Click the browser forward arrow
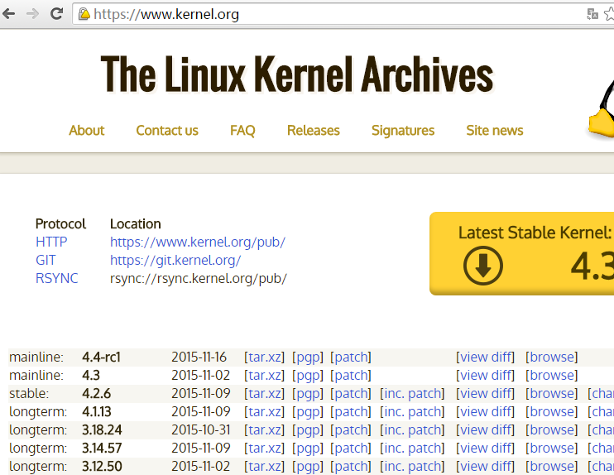 pyautogui.click(x=32, y=14)
